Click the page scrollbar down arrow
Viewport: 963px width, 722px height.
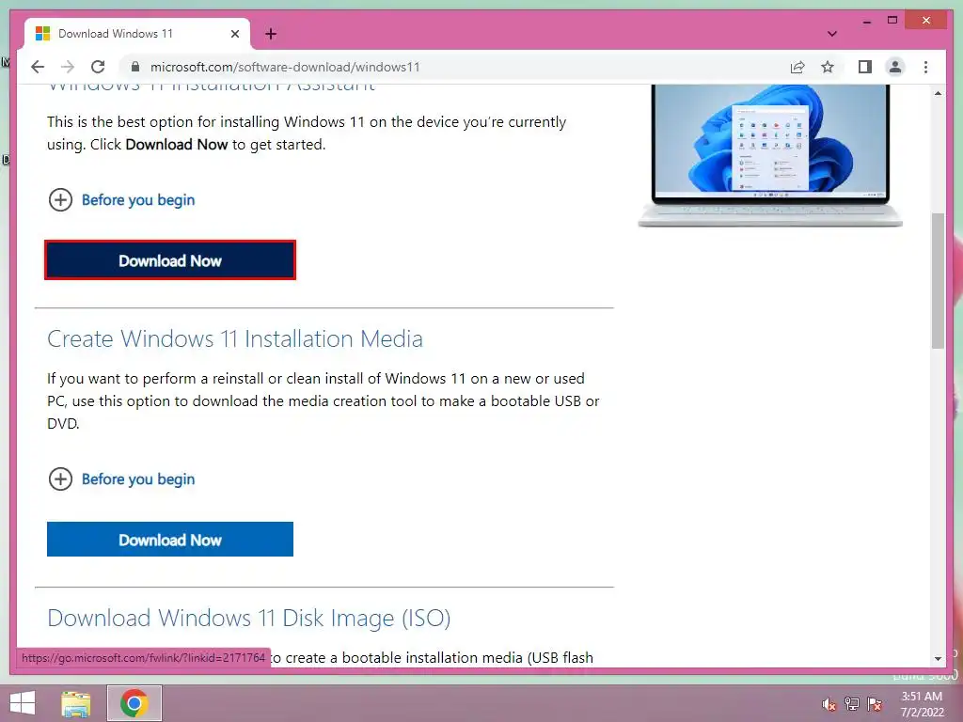pyautogui.click(x=938, y=658)
